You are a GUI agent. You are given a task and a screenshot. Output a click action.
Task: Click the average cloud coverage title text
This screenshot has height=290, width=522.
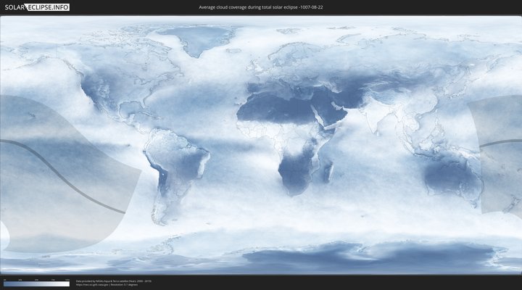(260, 7)
